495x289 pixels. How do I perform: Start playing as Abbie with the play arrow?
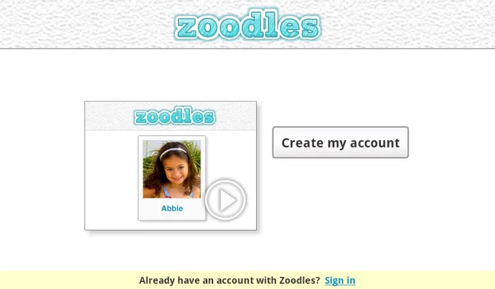(226, 199)
